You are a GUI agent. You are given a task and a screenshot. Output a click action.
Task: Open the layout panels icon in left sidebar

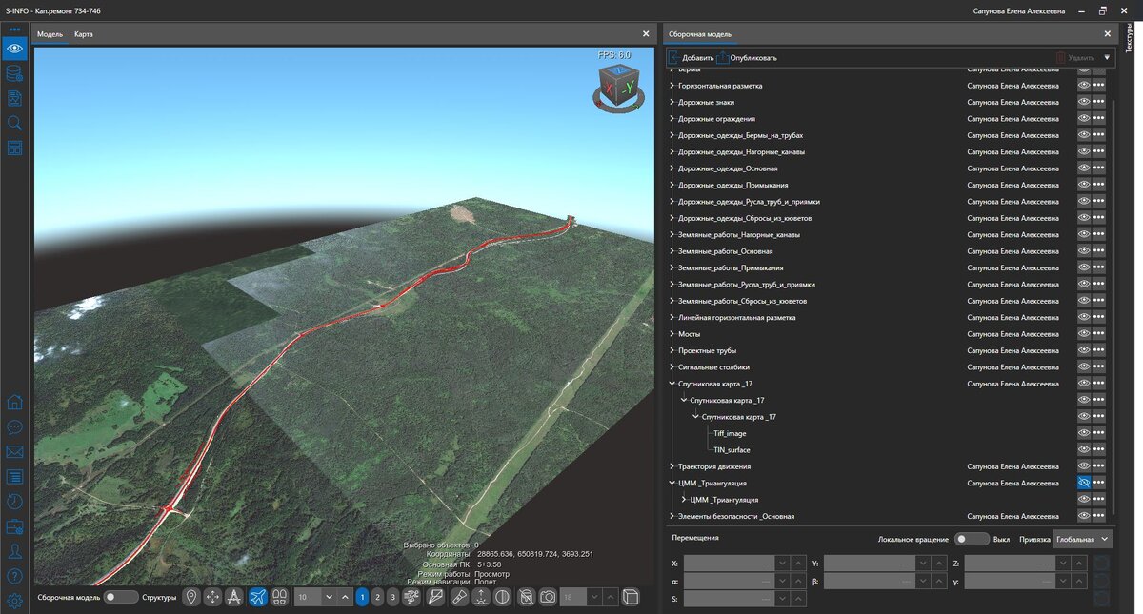point(14,148)
